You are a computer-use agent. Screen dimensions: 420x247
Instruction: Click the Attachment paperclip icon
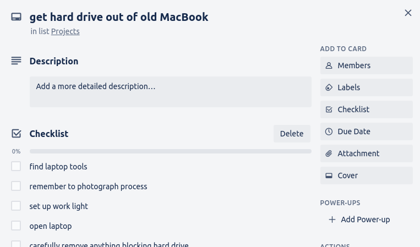(329, 153)
